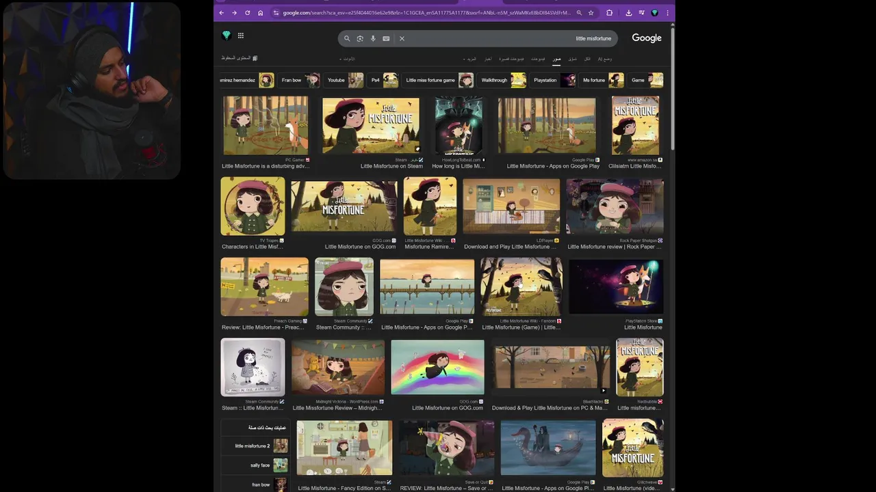This screenshot has height=492, width=876.
Task: Open the PC Gamer image result thumbnail
Action: point(266,125)
